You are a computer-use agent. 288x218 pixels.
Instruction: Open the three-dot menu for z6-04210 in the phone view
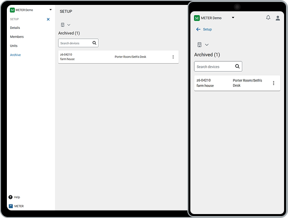tap(273, 83)
